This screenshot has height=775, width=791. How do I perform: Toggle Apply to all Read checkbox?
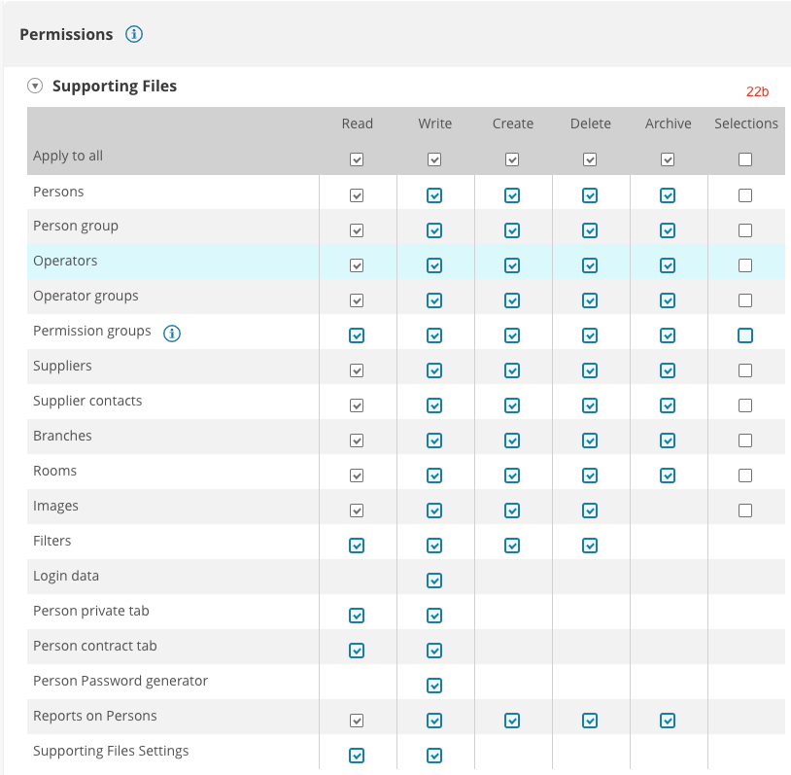357,159
